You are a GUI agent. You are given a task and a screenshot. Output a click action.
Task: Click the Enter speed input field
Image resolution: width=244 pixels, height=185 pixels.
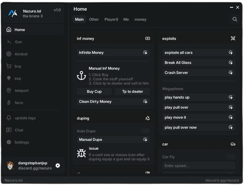coord(199,165)
